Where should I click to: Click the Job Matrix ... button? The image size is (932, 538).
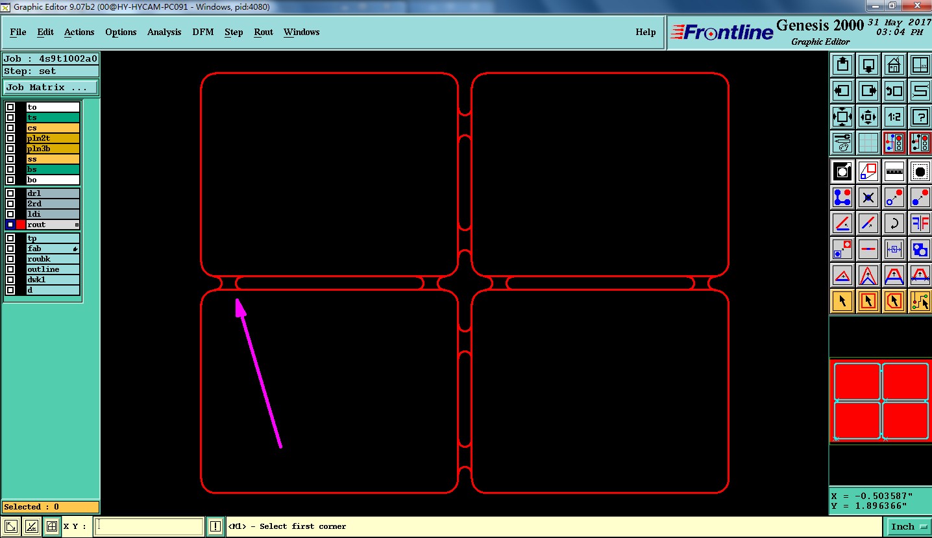(51, 87)
